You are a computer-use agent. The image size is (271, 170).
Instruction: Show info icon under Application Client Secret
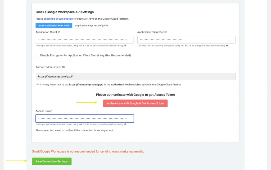point(227,46)
